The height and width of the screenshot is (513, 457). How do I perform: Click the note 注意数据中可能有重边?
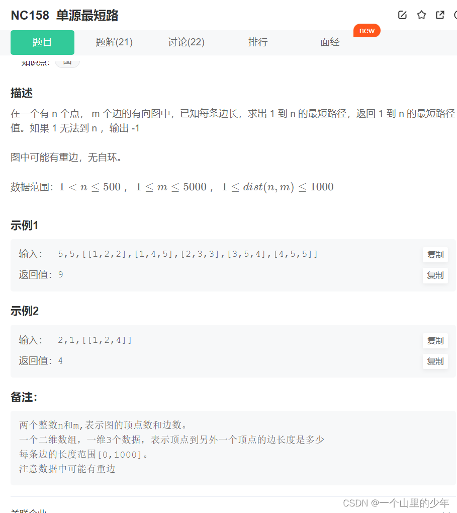(x=67, y=469)
